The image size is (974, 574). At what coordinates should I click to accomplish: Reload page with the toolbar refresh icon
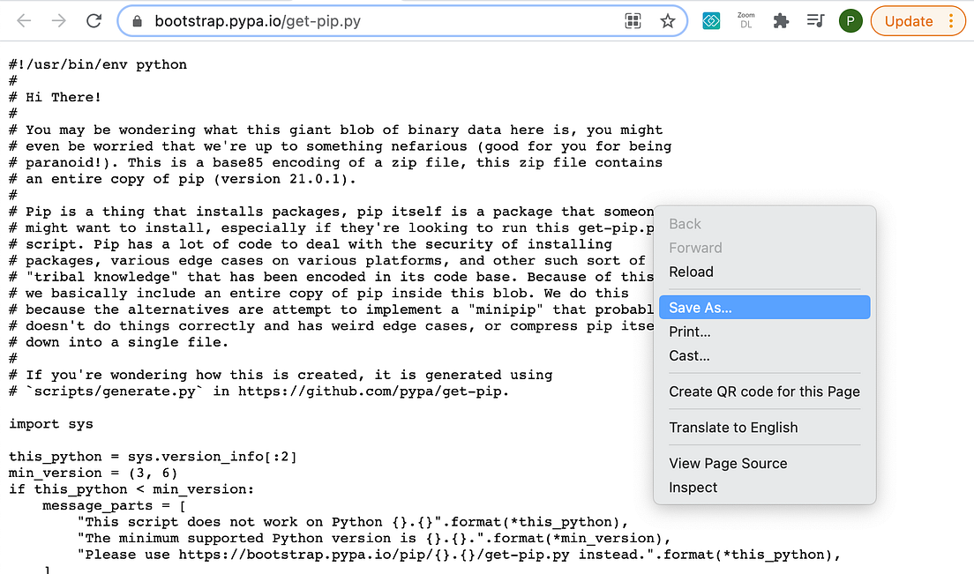pyautogui.click(x=94, y=21)
